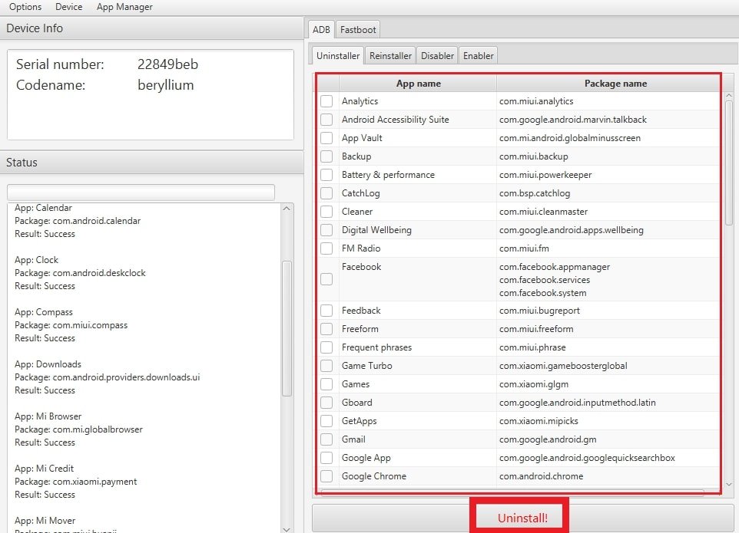
Task: Click the app list horizontal scrollbar
Action: coord(512,492)
